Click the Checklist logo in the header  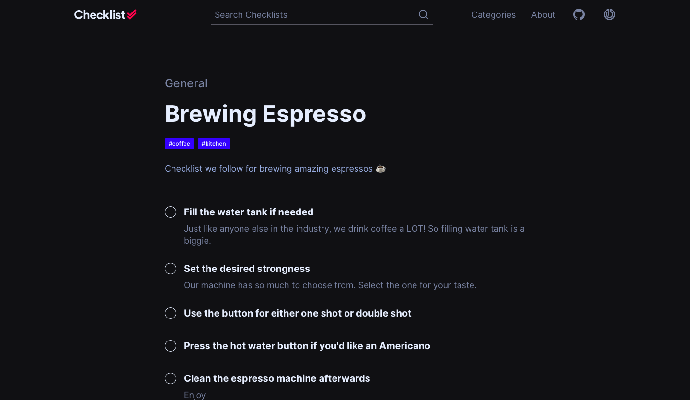pyautogui.click(x=105, y=15)
